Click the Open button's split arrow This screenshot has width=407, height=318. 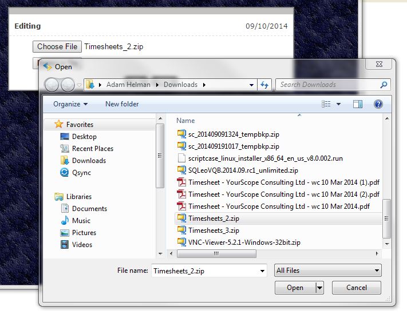click(x=319, y=288)
